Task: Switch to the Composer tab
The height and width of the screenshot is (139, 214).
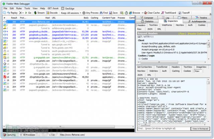Action: 147,18
